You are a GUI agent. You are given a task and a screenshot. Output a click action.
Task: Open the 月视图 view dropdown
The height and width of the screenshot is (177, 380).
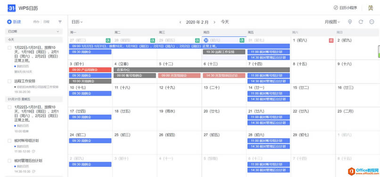(x=332, y=22)
